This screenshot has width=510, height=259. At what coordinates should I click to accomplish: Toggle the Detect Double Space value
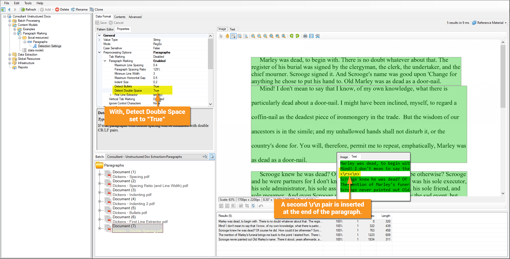coord(156,91)
